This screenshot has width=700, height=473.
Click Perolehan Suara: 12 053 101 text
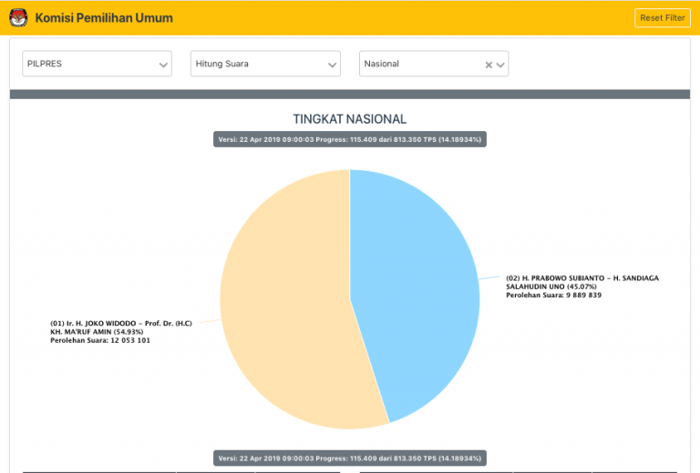100,340
